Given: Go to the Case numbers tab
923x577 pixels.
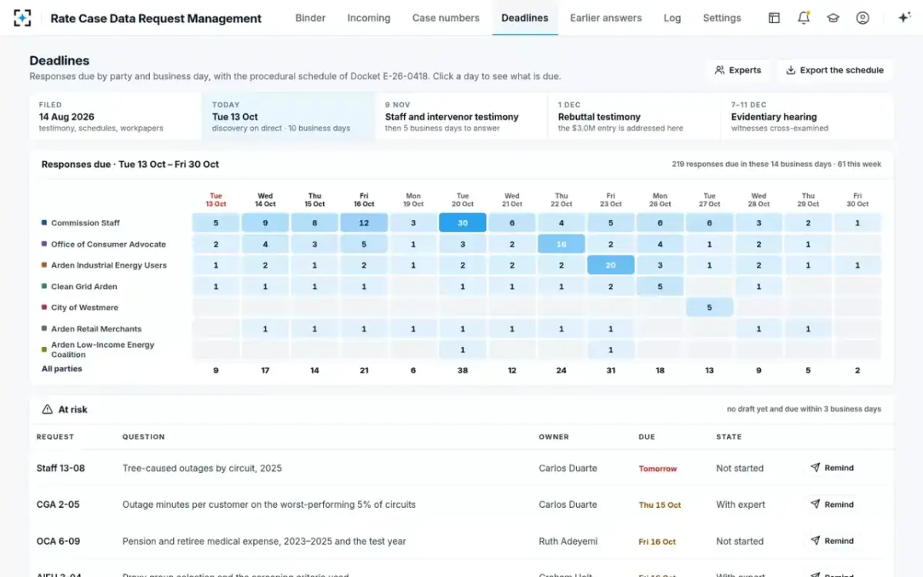Looking at the screenshot, I should [445, 18].
